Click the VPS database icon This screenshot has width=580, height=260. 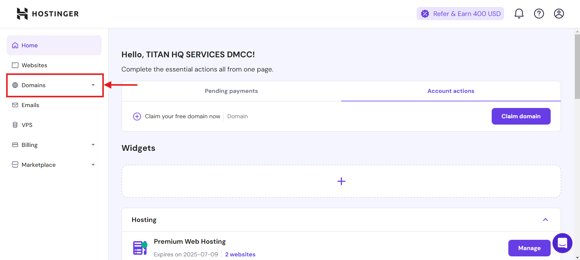point(15,125)
